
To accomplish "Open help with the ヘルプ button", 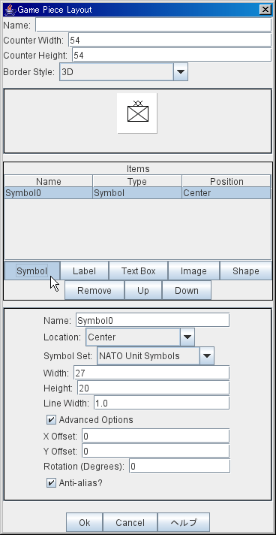I will pyautogui.click(x=184, y=522).
